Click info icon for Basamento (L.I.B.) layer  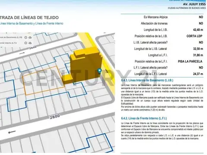26,37
